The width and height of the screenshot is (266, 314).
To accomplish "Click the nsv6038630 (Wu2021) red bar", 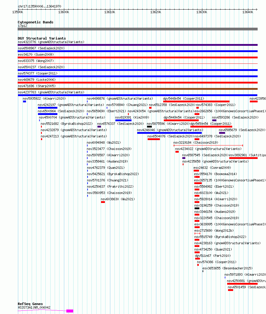I will [103, 202].
